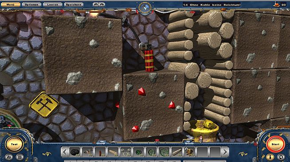This screenshot has width=290, height=162.
Task: Click the globe emblem at top center
Action: point(145,8)
